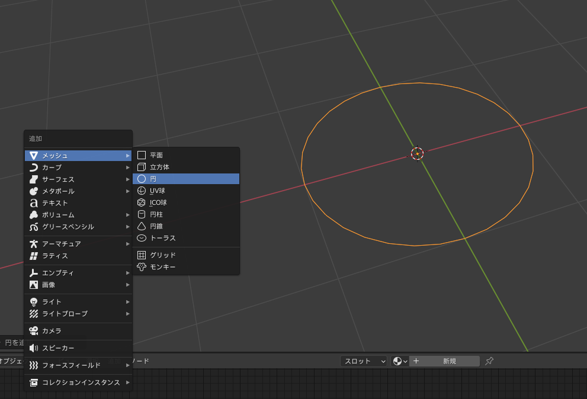Screen dimensions: 587x399
Task: Click the collection instance icon
Action: pyautogui.click(x=34, y=382)
